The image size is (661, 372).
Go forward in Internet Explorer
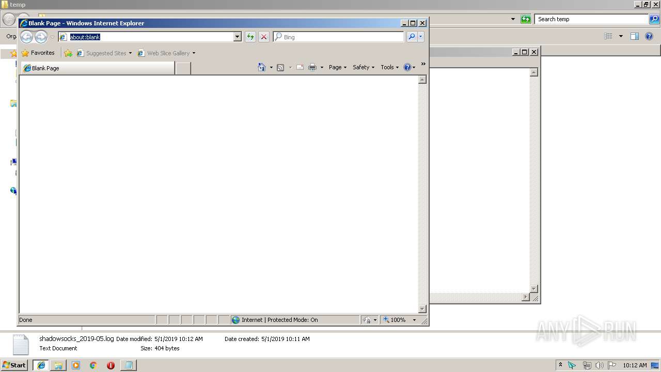(41, 37)
